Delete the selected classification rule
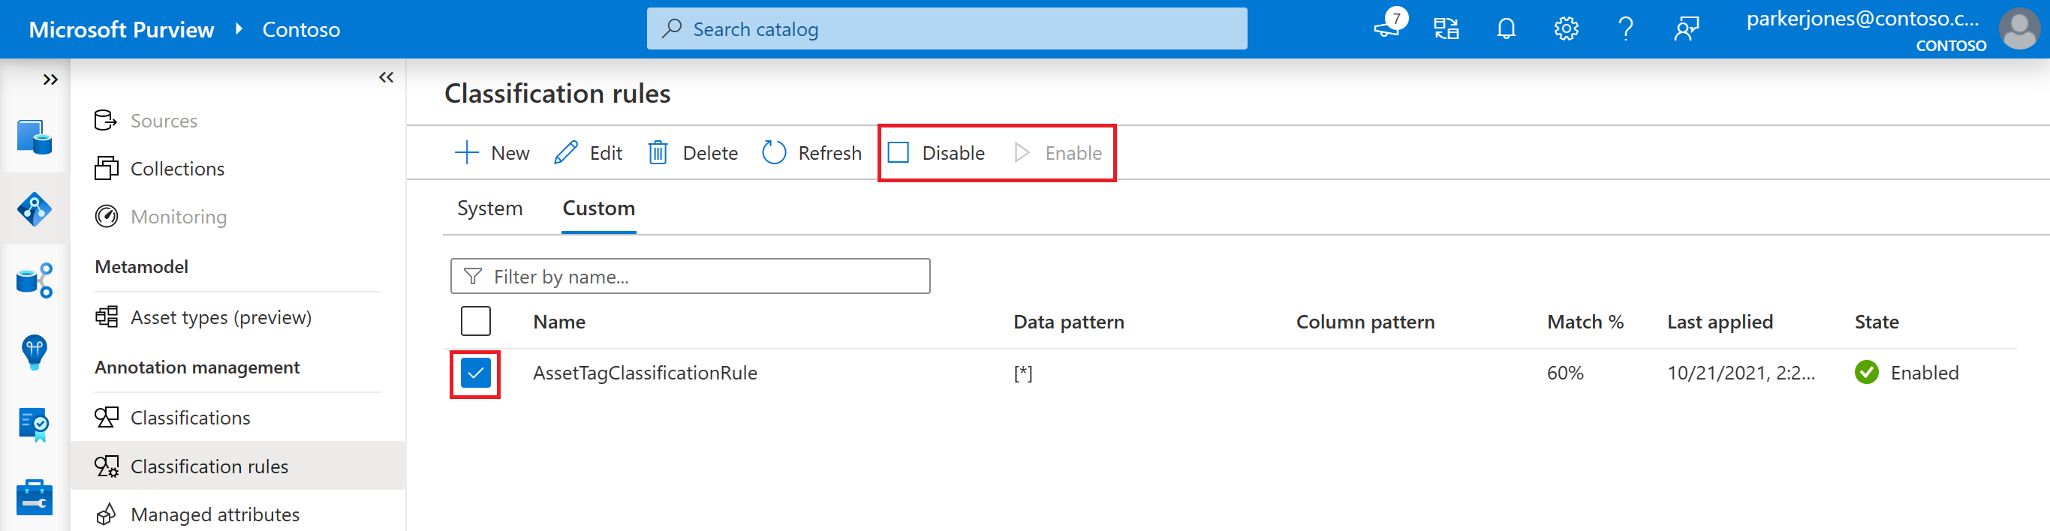This screenshot has width=2050, height=531. [692, 152]
